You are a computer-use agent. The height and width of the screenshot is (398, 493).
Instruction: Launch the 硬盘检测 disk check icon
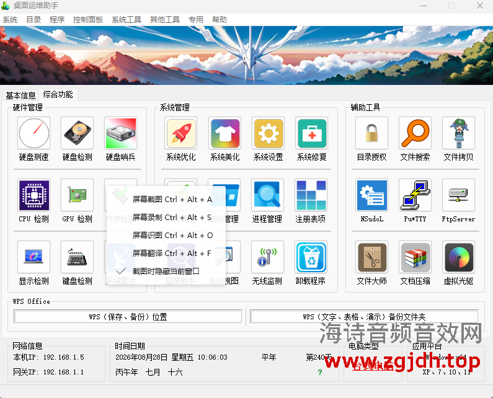(77, 133)
